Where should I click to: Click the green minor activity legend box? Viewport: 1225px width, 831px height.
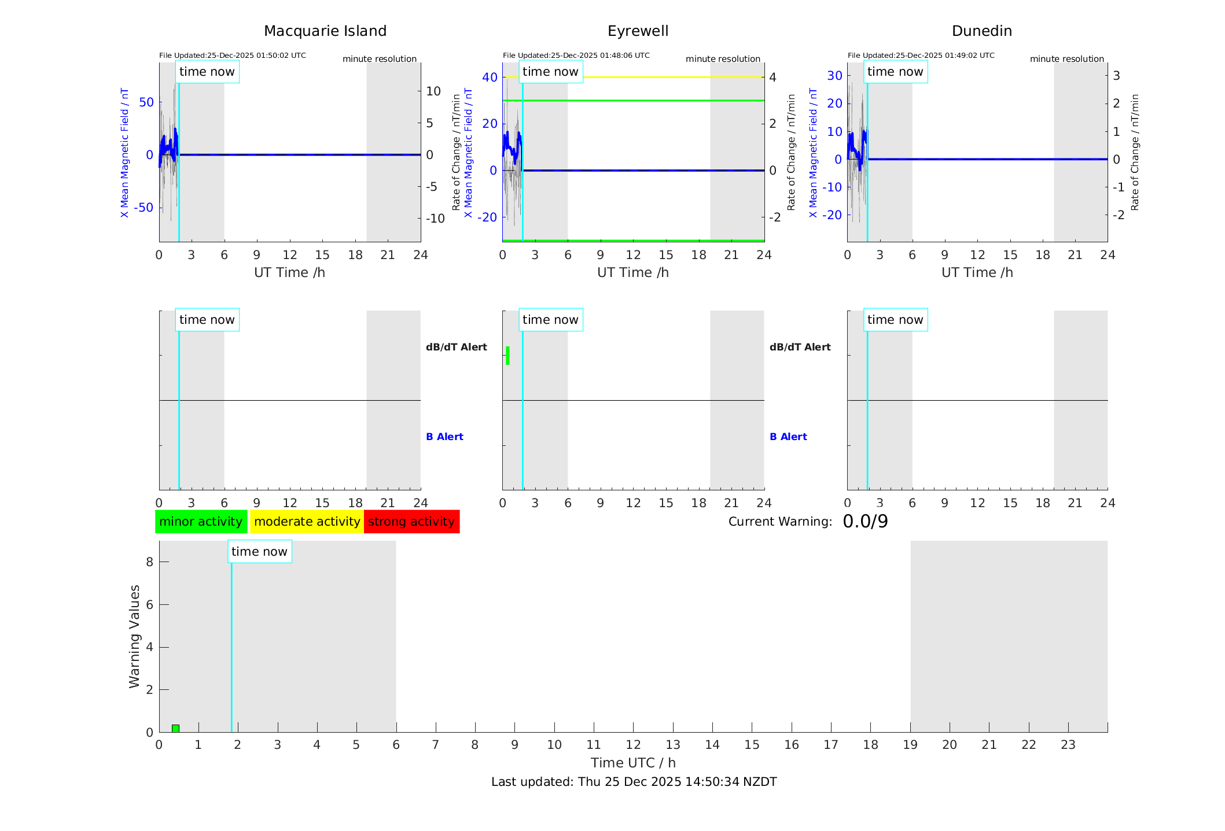click(x=201, y=522)
